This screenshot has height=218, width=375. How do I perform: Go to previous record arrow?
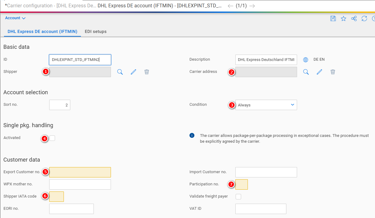[x=231, y=6]
